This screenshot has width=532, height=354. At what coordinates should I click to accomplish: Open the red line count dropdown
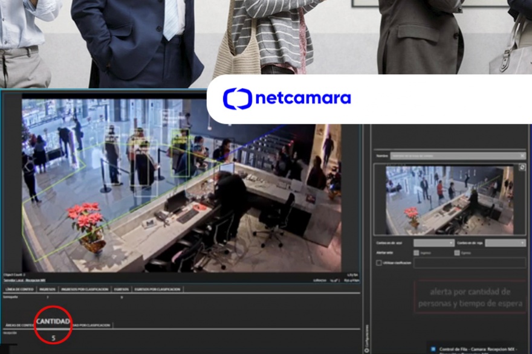point(505,242)
